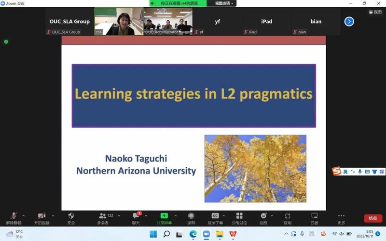Expand audio options arrow beside microphone
386x241 pixels.
coord(26,215)
